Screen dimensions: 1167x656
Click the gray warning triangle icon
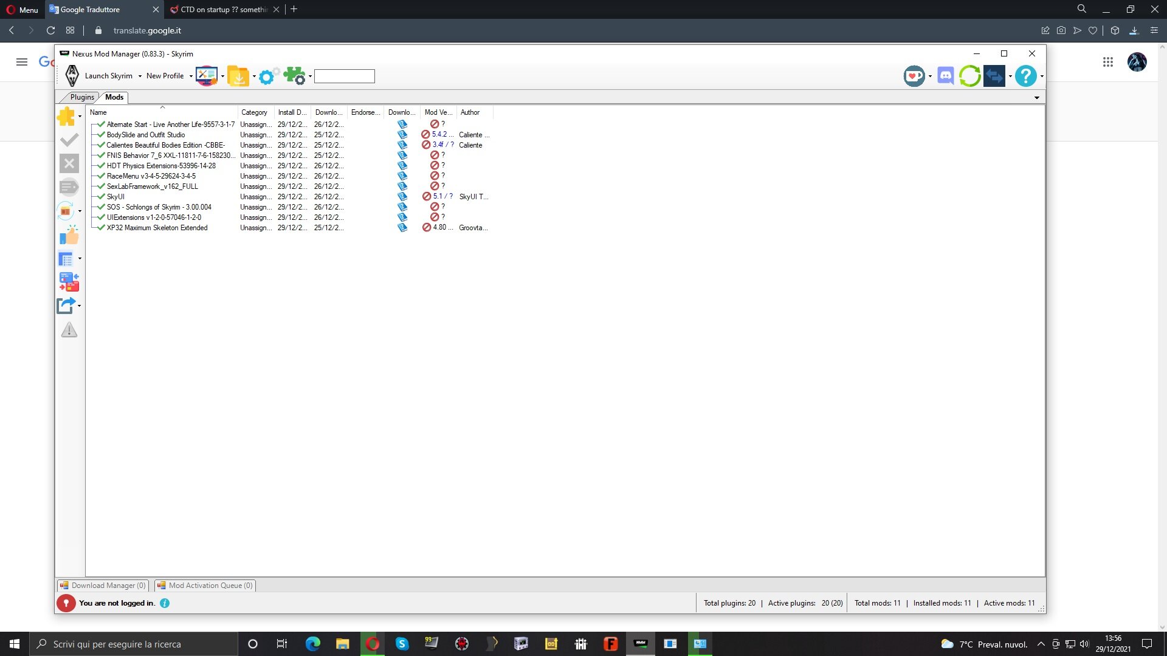(x=69, y=330)
